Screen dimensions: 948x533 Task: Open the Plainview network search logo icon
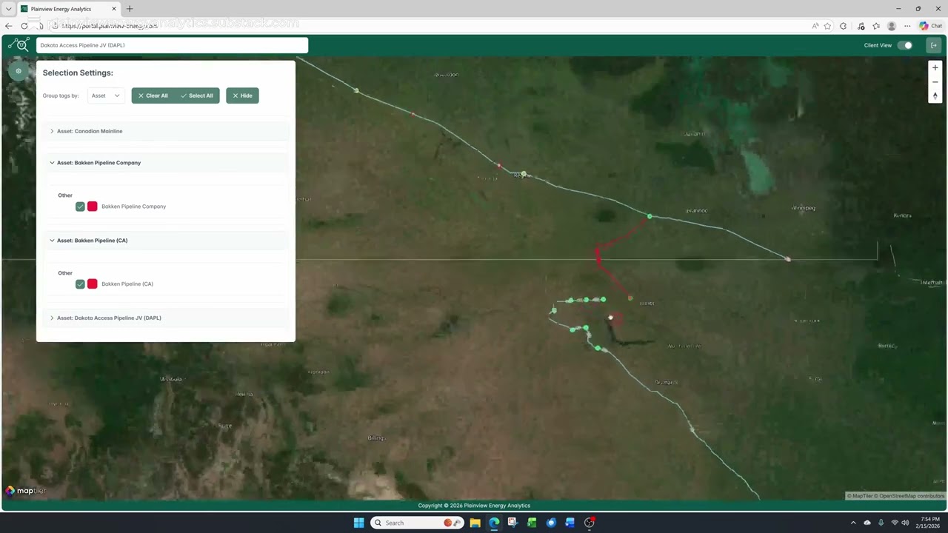click(19, 45)
